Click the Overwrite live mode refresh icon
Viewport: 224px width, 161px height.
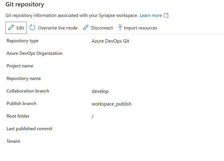point(32,28)
